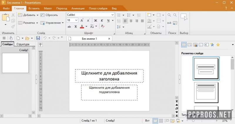The height and width of the screenshot is (124, 235).
Task: Toggle justify paragraph alignment
Action: coord(142,21)
